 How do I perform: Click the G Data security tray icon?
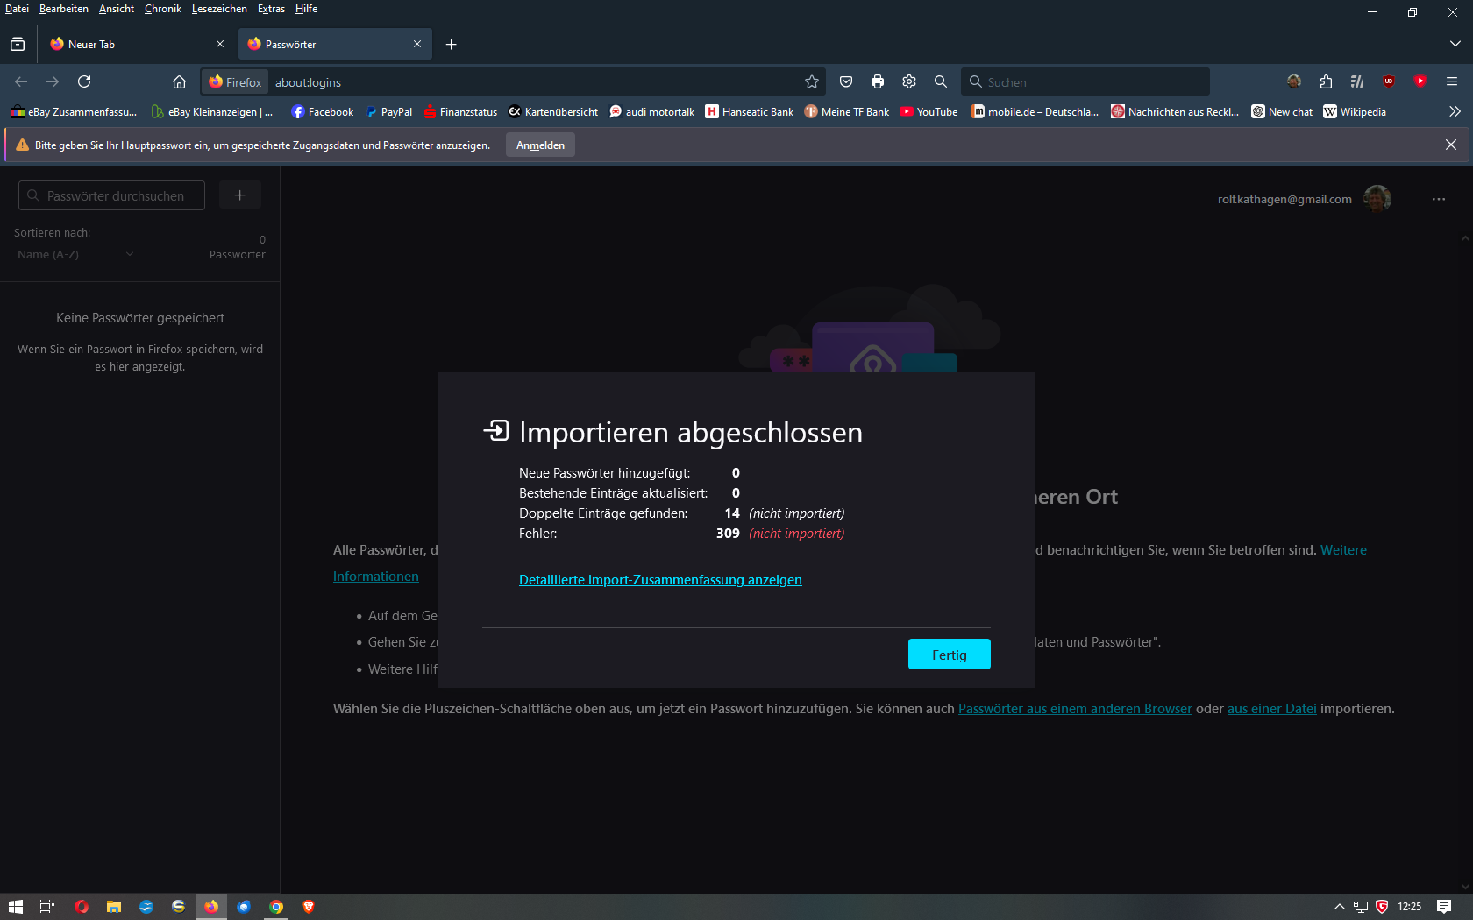point(1382,907)
